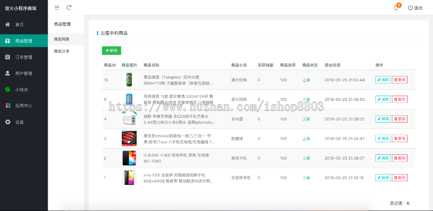Collapse the sidebar with the menu toggle icon
Screen dimensions: 433x211
click(x=57, y=8)
